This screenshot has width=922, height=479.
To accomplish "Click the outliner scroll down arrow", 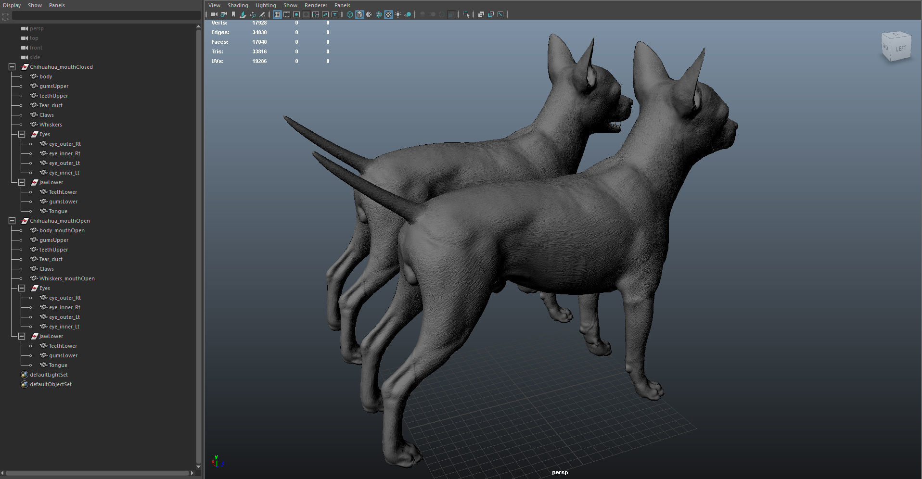I will (x=198, y=466).
